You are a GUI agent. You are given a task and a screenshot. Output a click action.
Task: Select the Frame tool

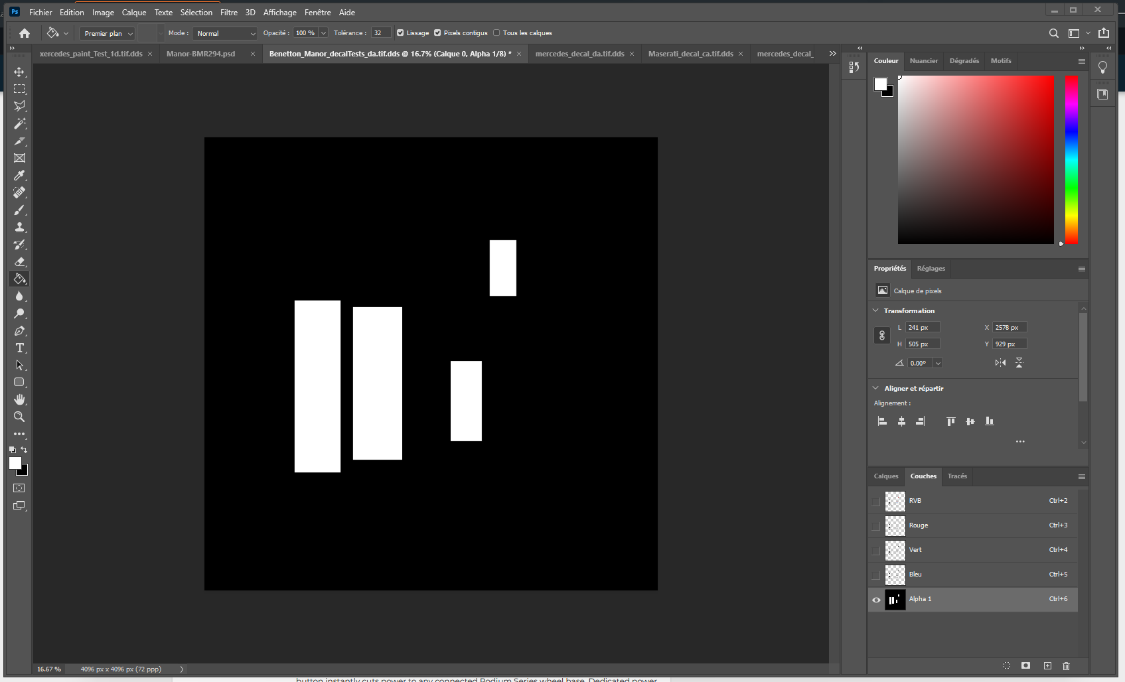(x=19, y=158)
